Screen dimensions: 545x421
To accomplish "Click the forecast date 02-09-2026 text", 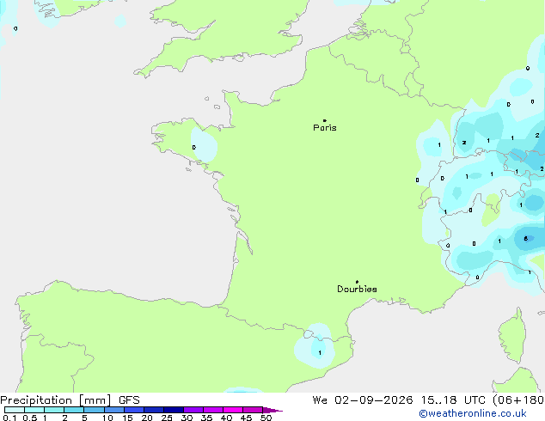I will click(x=374, y=400).
